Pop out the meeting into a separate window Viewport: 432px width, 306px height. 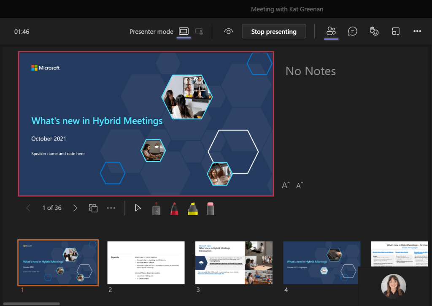[x=396, y=31]
